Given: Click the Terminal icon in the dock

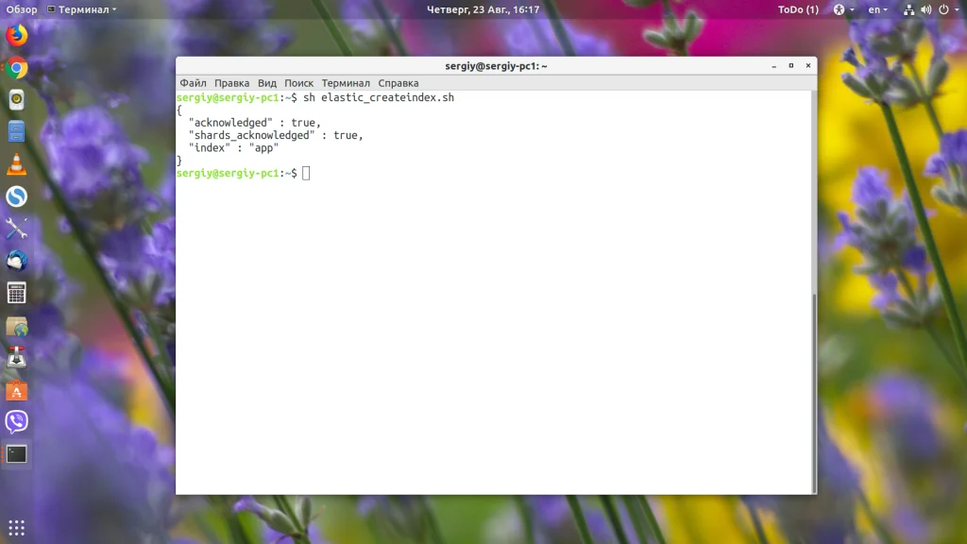Looking at the screenshot, I should tap(17, 454).
